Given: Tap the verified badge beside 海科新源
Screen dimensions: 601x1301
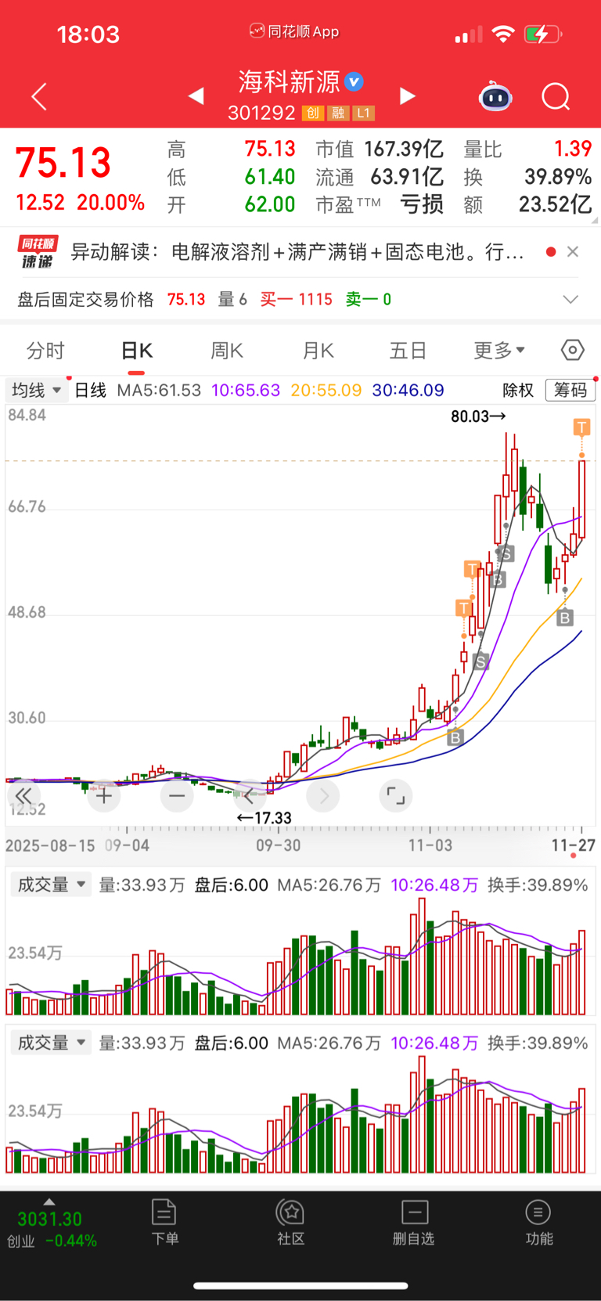Looking at the screenshot, I should pos(354,81).
